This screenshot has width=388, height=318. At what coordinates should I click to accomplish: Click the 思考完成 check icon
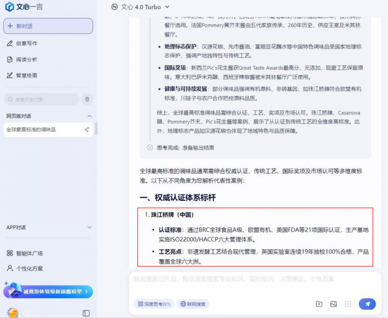(x=150, y=148)
